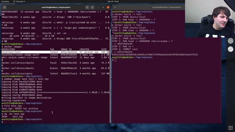Click the search icon in terminal header
This screenshot has width=235, height=132.
pos(87,7)
